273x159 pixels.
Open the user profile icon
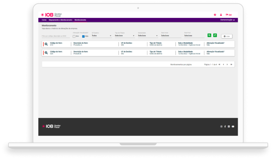coord(221,15)
